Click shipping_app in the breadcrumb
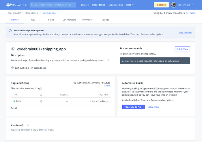This screenshot has height=142, width=202. click(x=49, y=13)
